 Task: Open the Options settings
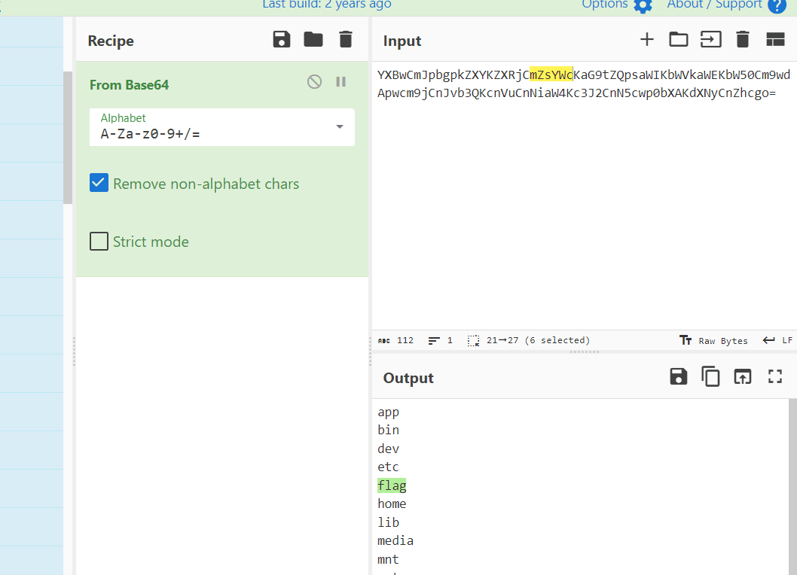(616, 5)
